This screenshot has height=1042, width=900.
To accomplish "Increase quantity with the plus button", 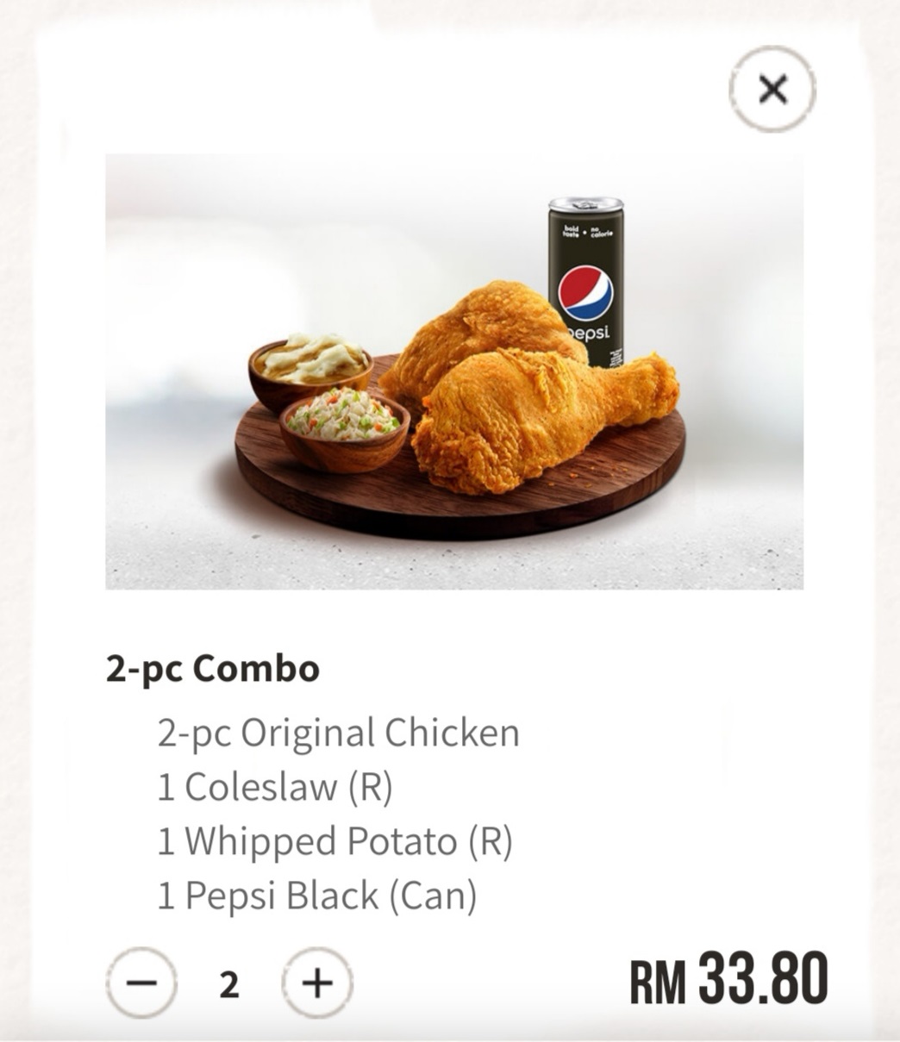I will tap(317, 983).
